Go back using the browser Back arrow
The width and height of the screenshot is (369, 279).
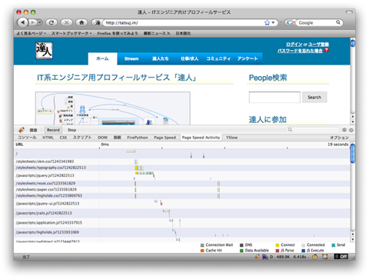coord(23,22)
